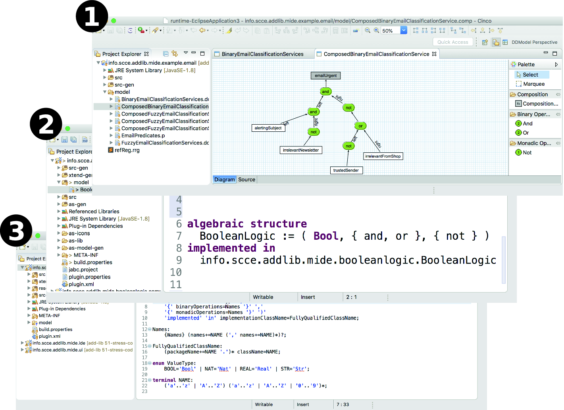Screen dimensions: 564x410
Task: Toggle Link with Editor in Cinco Project Explorer
Action: click(175, 54)
